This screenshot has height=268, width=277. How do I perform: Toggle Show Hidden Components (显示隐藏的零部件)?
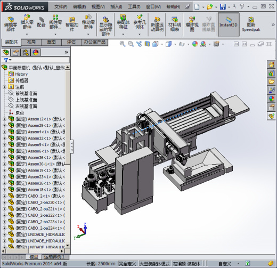(x=105, y=26)
